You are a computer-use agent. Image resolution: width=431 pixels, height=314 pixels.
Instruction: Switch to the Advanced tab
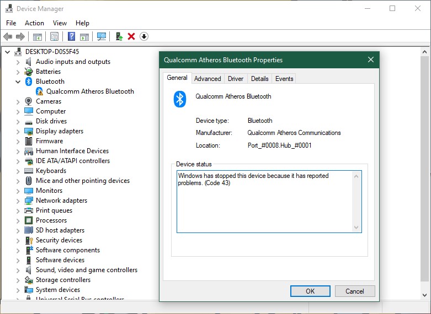click(207, 79)
